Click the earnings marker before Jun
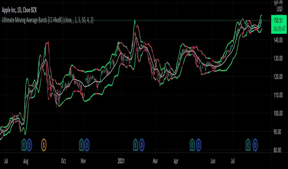288x169 pixels. coord(192,145)
